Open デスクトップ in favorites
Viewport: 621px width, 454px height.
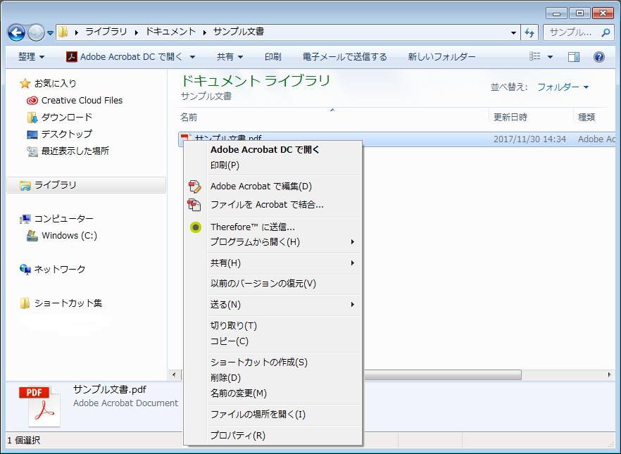(x=59, y=134)
